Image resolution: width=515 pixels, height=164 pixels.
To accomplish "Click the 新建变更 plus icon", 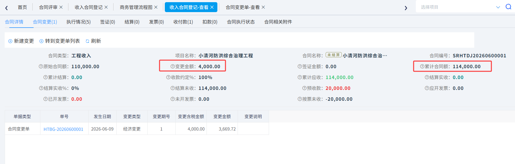I will click(10, 41).
